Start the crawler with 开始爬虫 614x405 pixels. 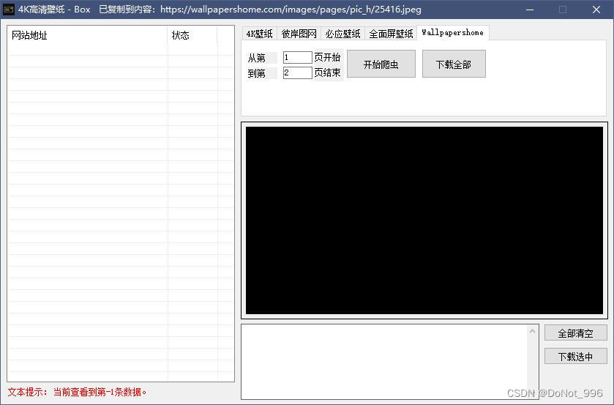381,64
